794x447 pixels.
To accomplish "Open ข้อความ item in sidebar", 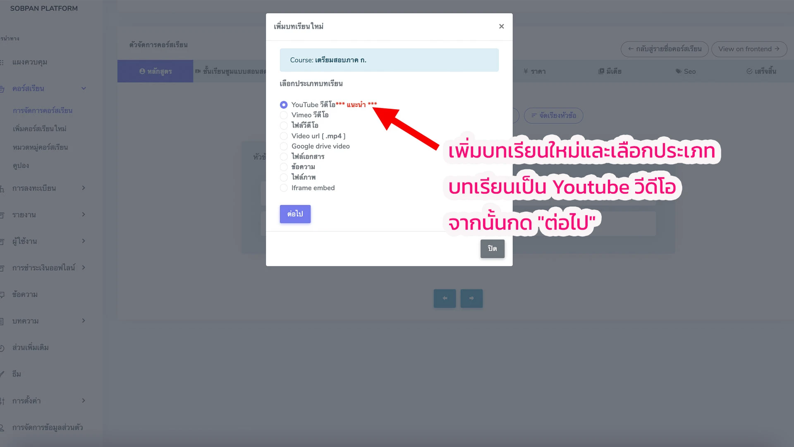I will (x=25, y=294).
